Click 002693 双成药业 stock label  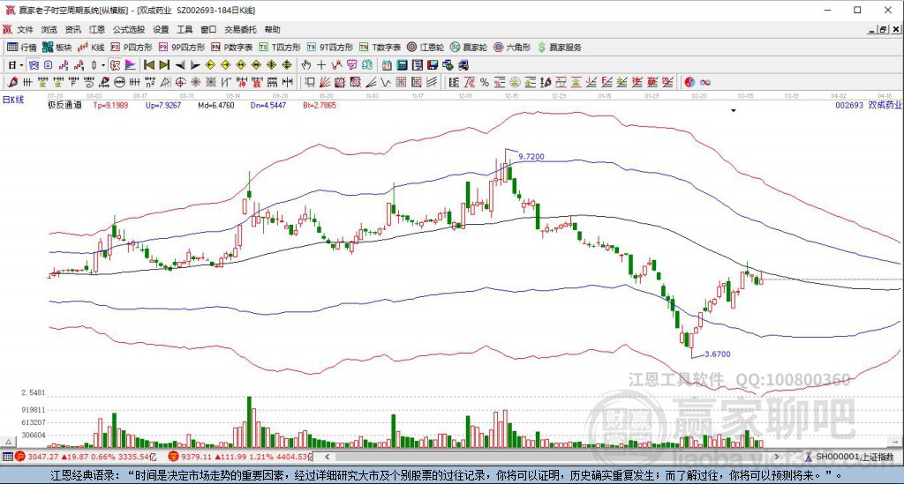click(x=869, y=105)
